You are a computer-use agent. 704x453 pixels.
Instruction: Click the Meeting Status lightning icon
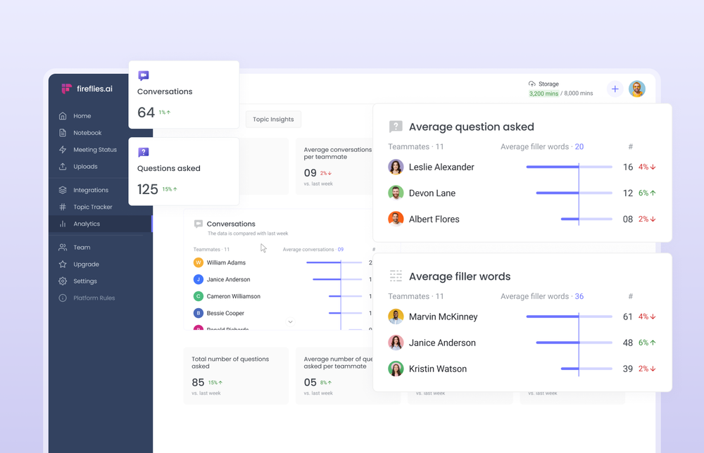click(x=64, y=149)
